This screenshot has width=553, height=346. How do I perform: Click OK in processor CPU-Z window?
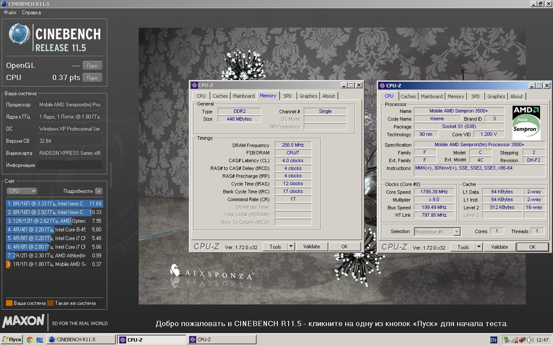532,247
